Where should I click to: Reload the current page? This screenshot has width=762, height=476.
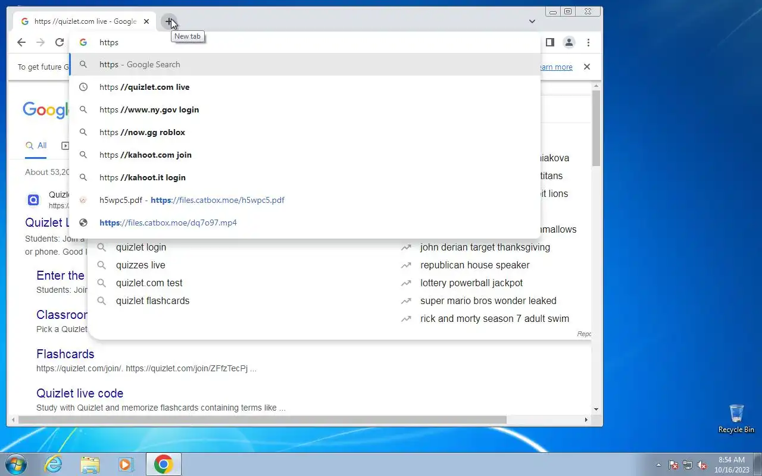[x=60, y=42]
